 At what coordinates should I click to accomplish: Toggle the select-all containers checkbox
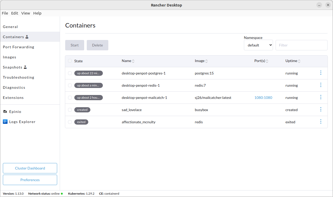click(x=70, y=61)
